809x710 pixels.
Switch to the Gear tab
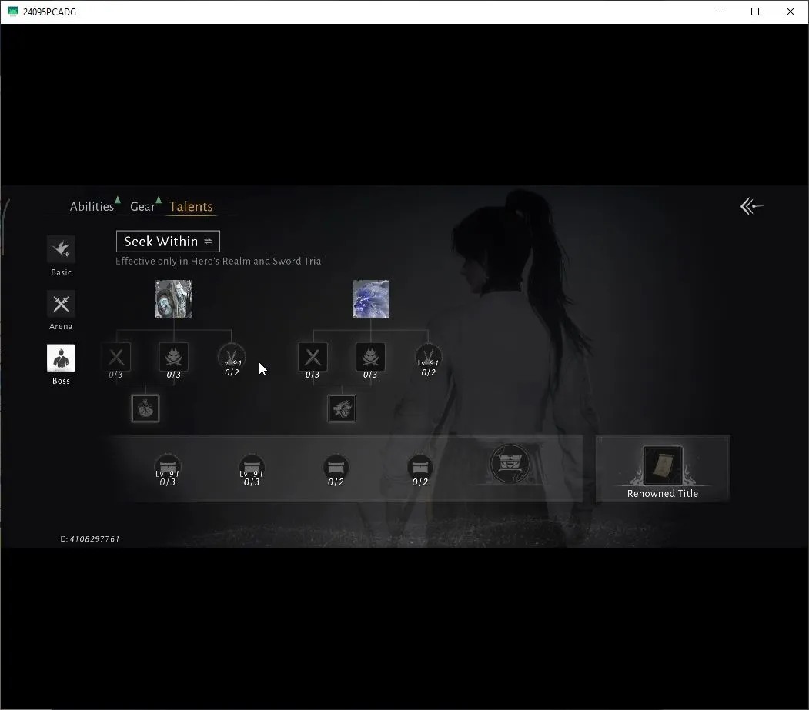tap(142, 206)
